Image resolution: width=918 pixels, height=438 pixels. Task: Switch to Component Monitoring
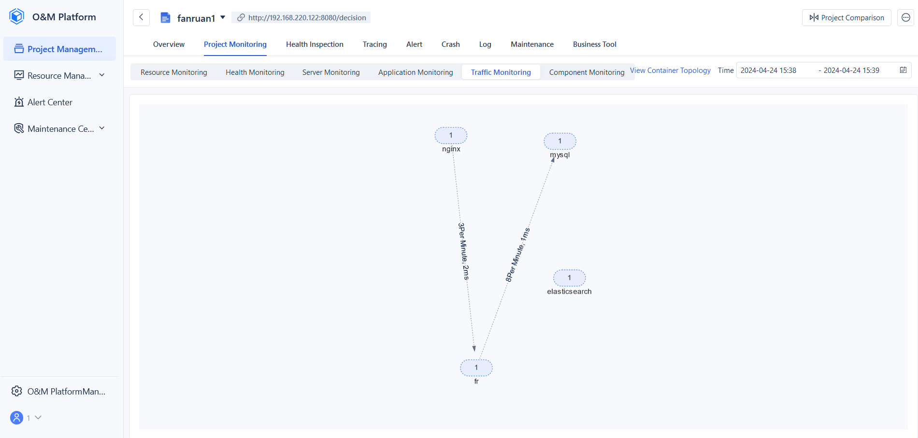pos(587,72)
